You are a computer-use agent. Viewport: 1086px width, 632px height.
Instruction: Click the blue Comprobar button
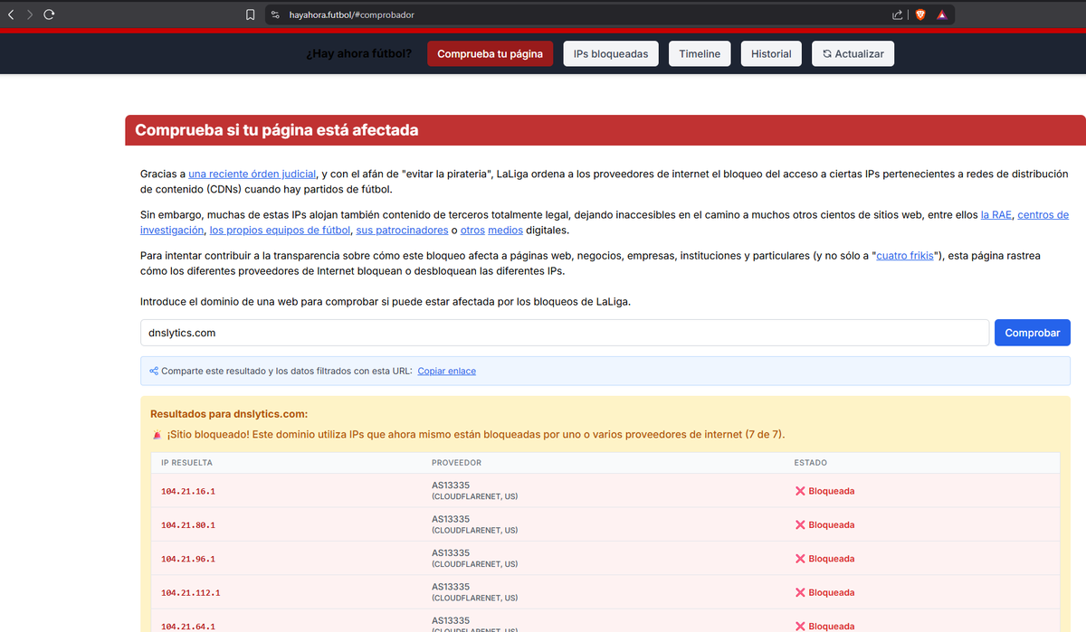pyautogui.click(x=1033, y=333)
